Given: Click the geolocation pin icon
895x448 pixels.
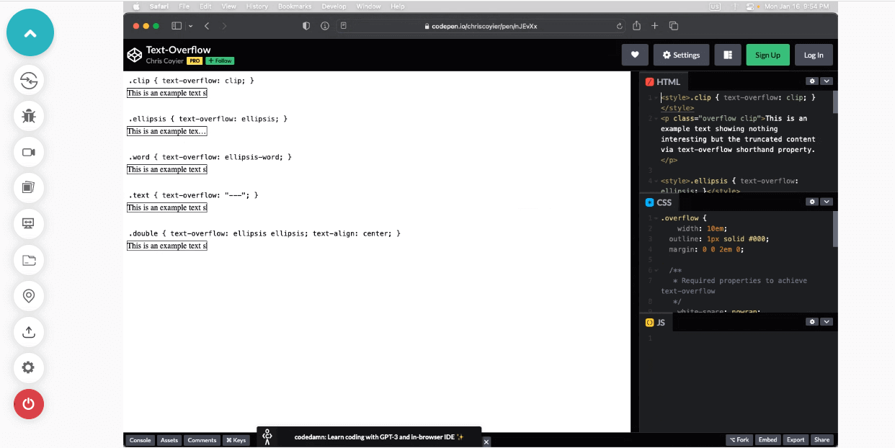Looking at the screenshot, I should pos(29,295).
